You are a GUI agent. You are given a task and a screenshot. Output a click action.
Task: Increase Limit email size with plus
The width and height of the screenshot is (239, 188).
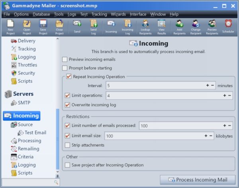coord(206,136)
